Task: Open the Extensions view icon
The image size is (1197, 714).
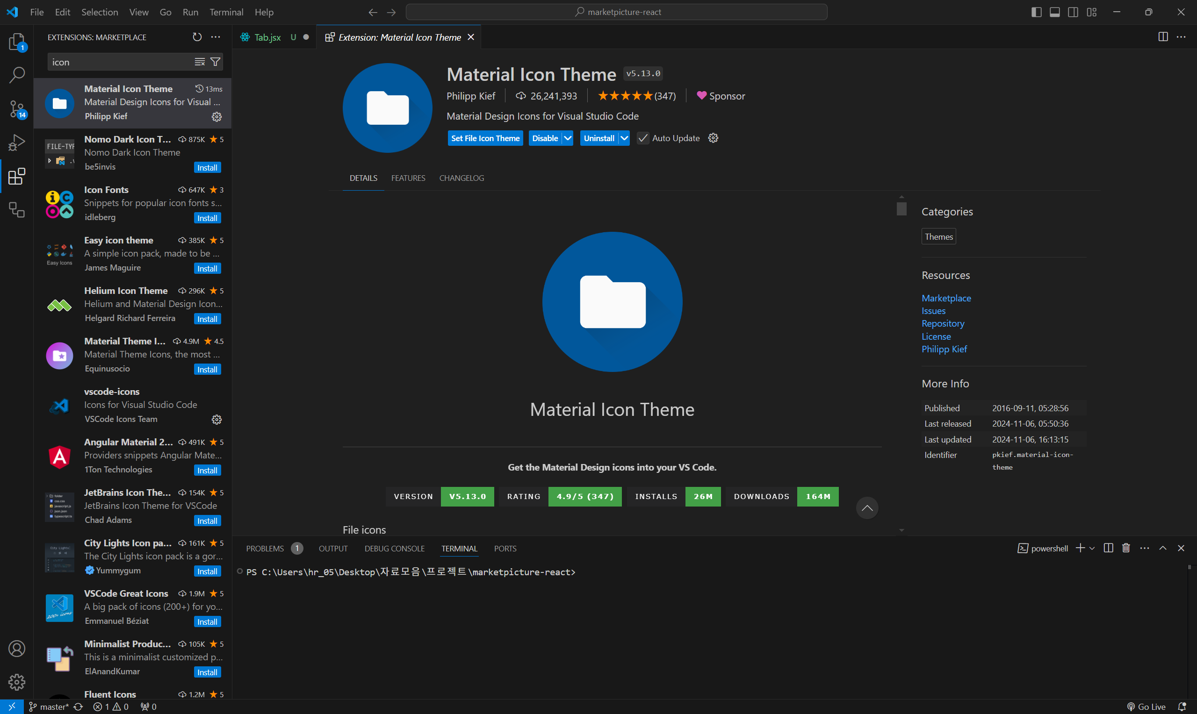Action: 17,176
